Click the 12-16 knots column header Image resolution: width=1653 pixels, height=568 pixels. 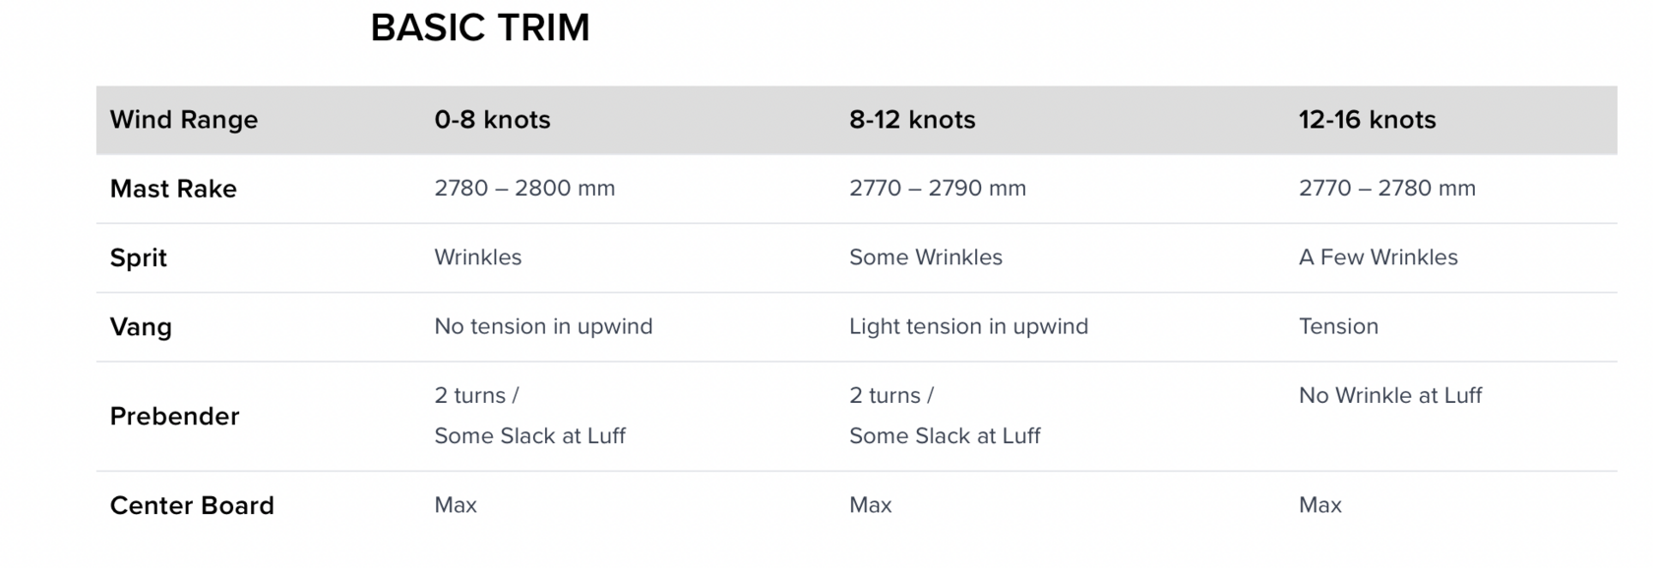point(1367,120)
